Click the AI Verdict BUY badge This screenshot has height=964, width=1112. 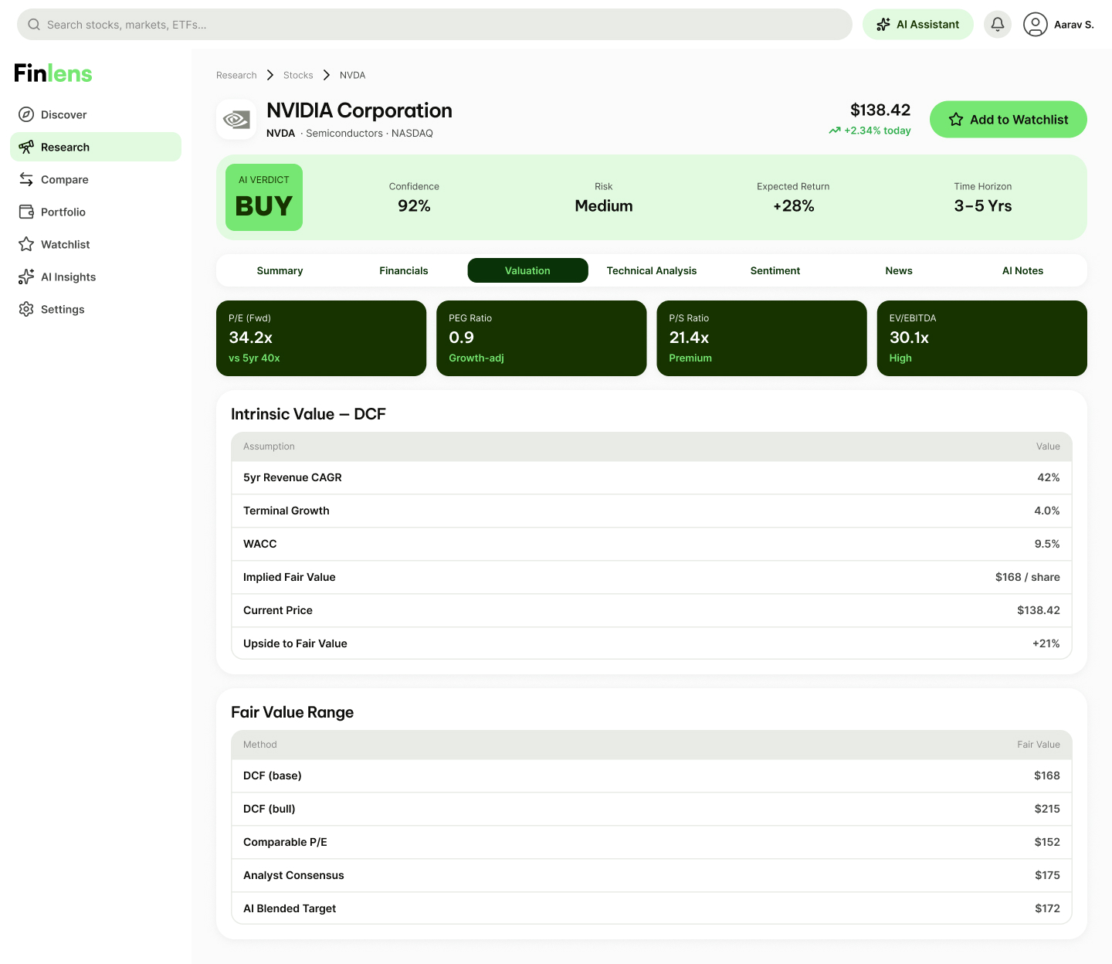coord(264,198)
